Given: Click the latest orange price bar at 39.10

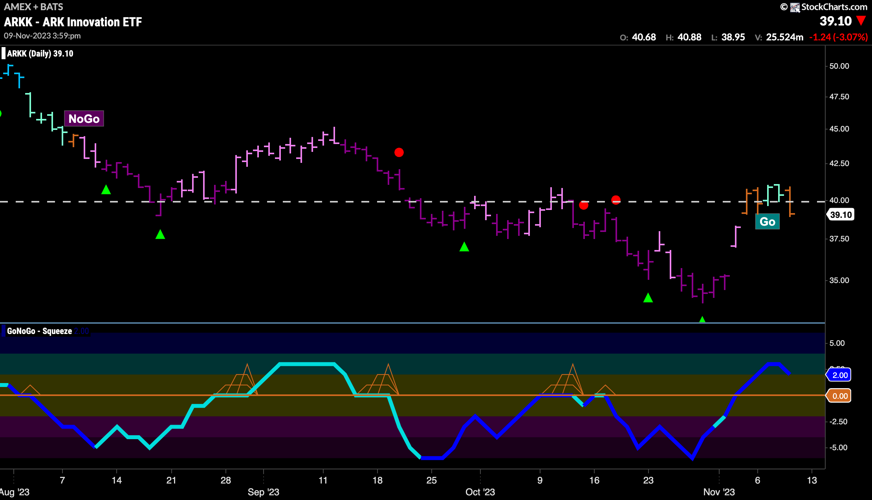Looking at the screenshot, I should (790, 202).
